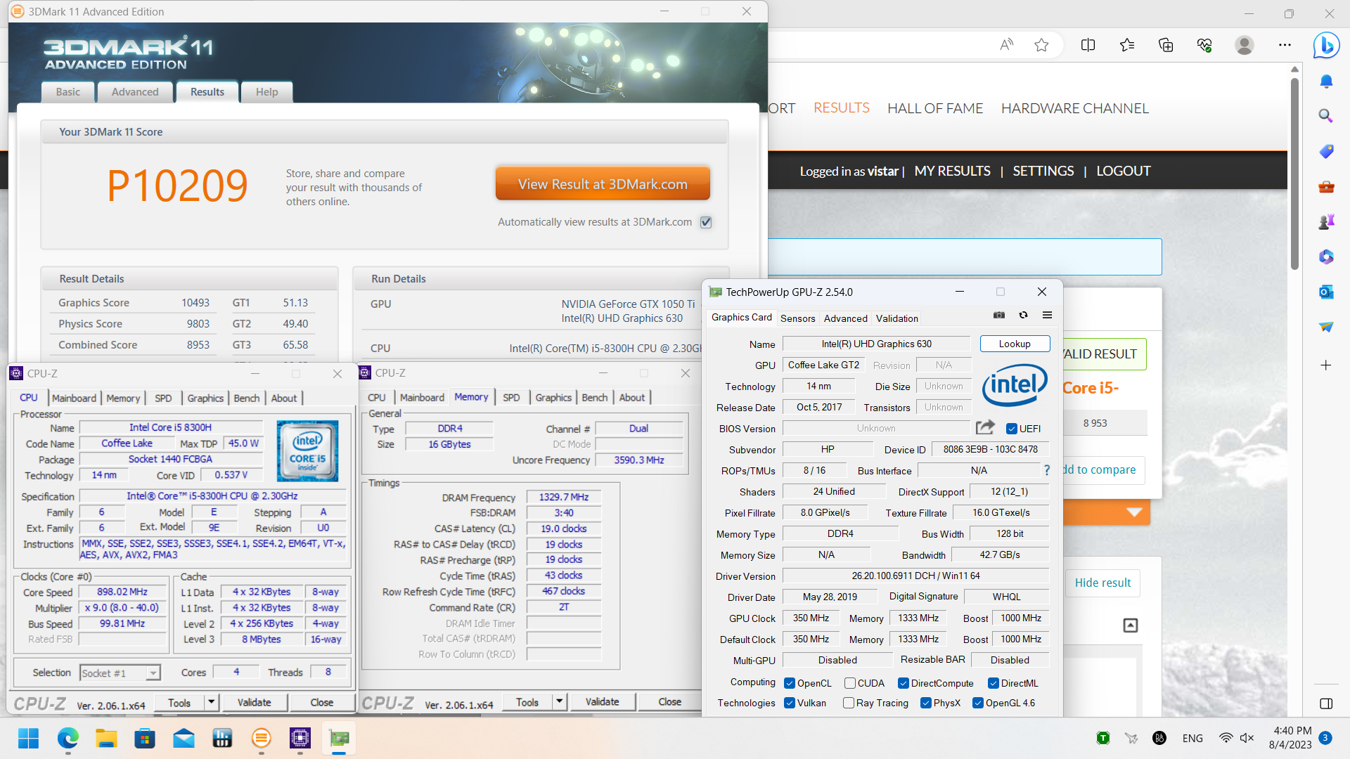Open SPD tab in Memory CPU-Z window
The height and width of the screenshot is (759, 1350).
point(511,398)
